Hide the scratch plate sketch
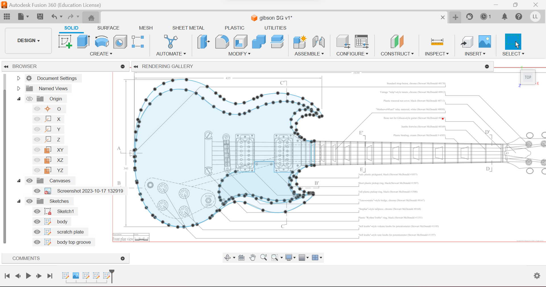546x287 pixels. pyautogui.click(x=37, y=232)
